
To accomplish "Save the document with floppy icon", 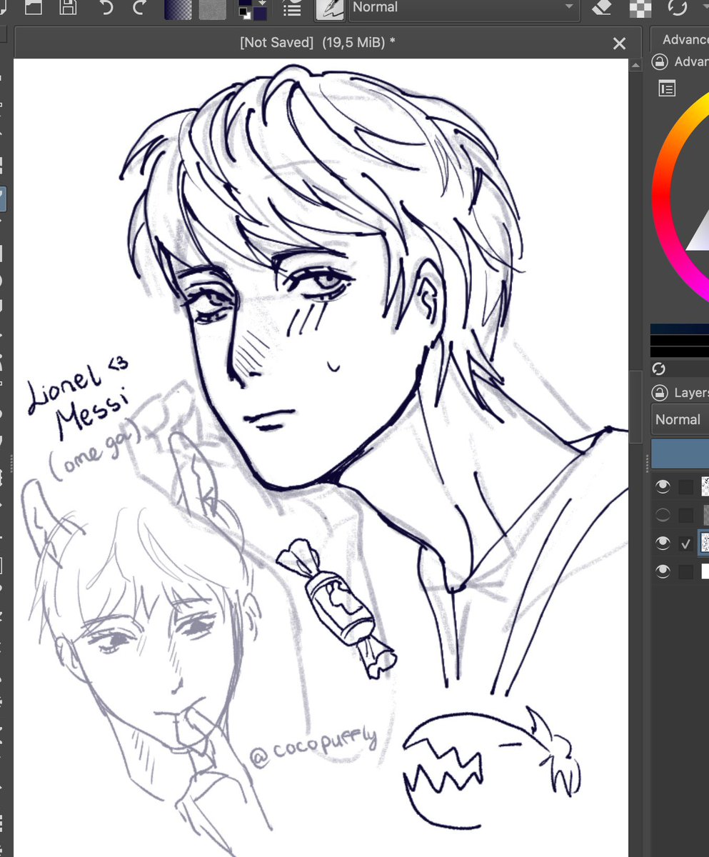I will [68, 9].
